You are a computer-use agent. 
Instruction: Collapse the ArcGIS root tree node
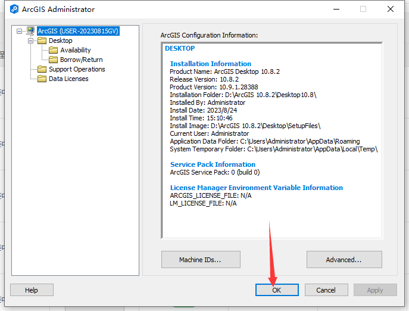[x=19, y=31]
